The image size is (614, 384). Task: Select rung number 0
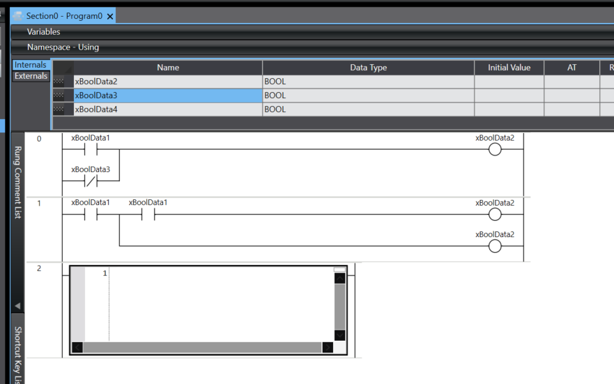(39, 139)
